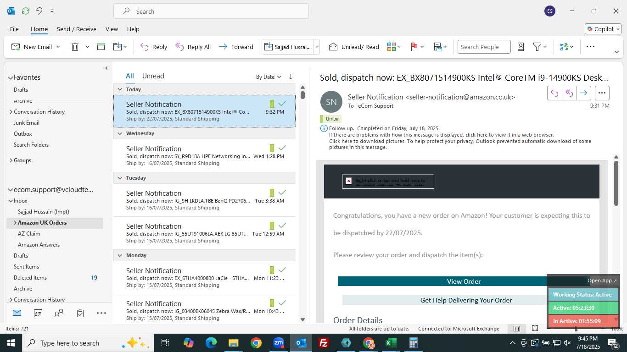The width and height of the screenshot is (627, 352).
Task: Click green category swatch on SY_R9D18A message
Action: click(x=272, y=148)
